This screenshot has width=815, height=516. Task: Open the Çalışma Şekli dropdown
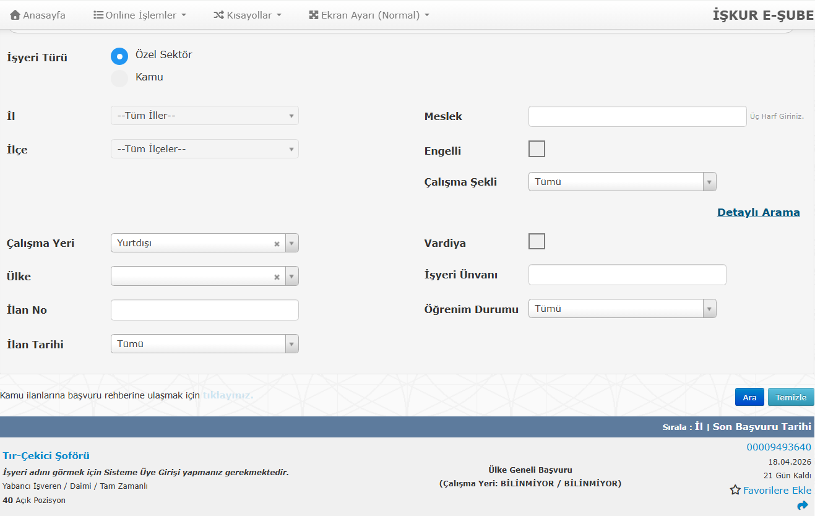(622, 182)
